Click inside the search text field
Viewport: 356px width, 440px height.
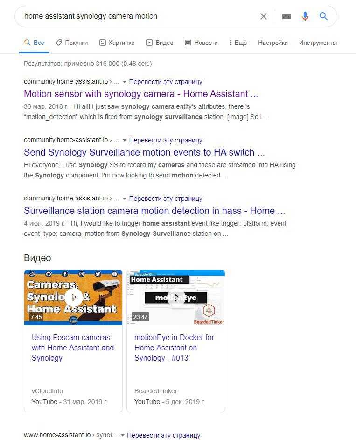point(140,16)
